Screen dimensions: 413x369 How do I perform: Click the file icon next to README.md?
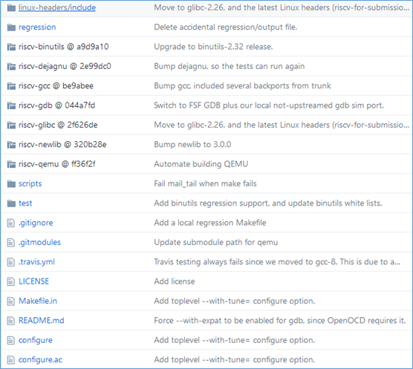click(11, 321)
